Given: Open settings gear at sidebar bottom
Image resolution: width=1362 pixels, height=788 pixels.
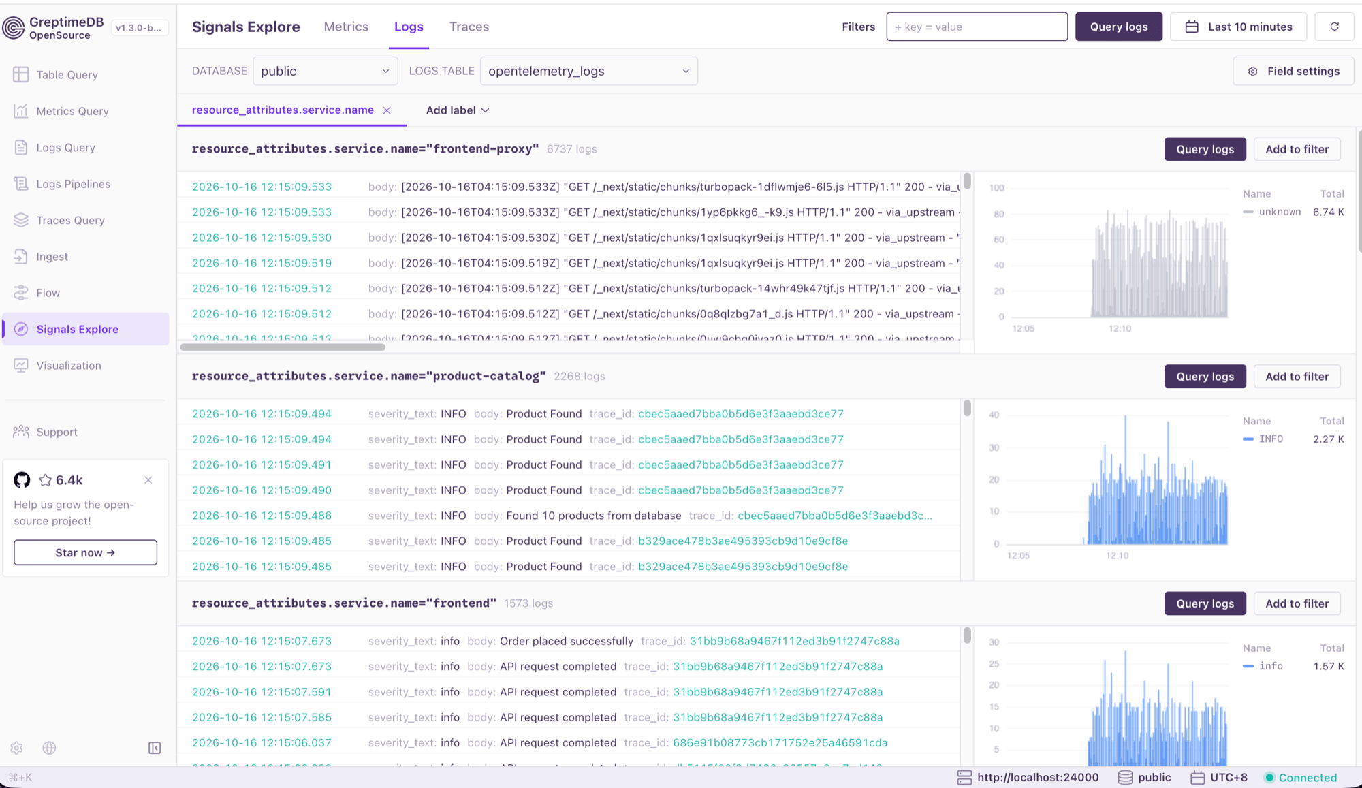Looking at the screenshot, I should (x=17, y=748).
